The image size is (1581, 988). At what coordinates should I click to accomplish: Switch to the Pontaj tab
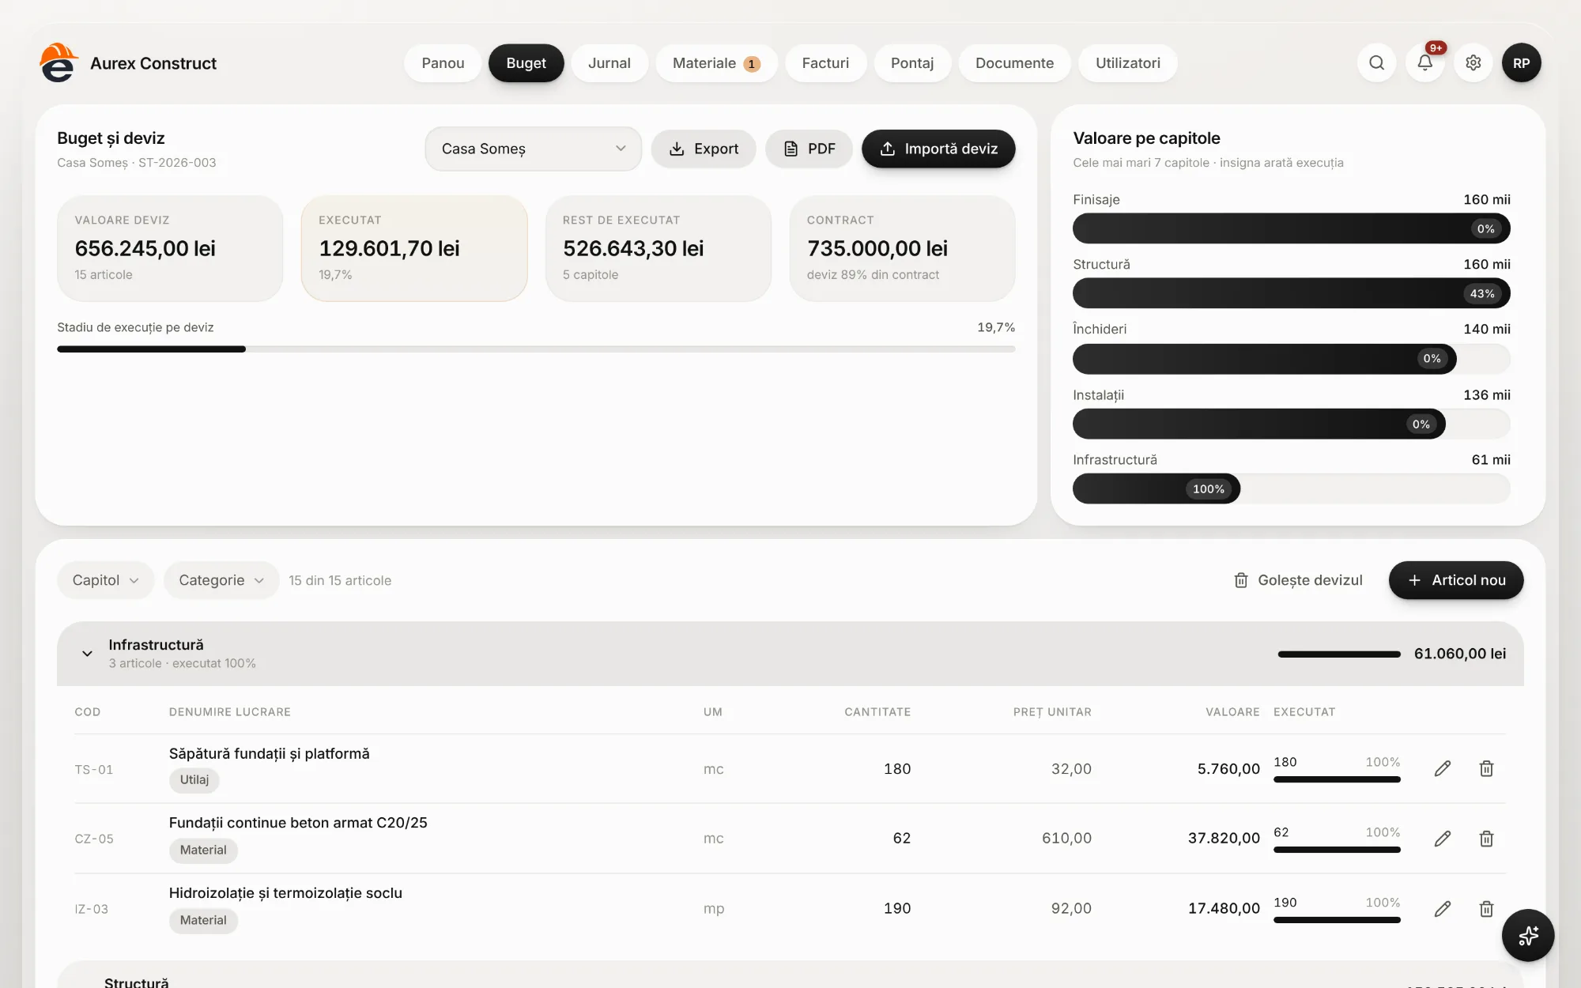pyautogui.click(x=912, y=63)
